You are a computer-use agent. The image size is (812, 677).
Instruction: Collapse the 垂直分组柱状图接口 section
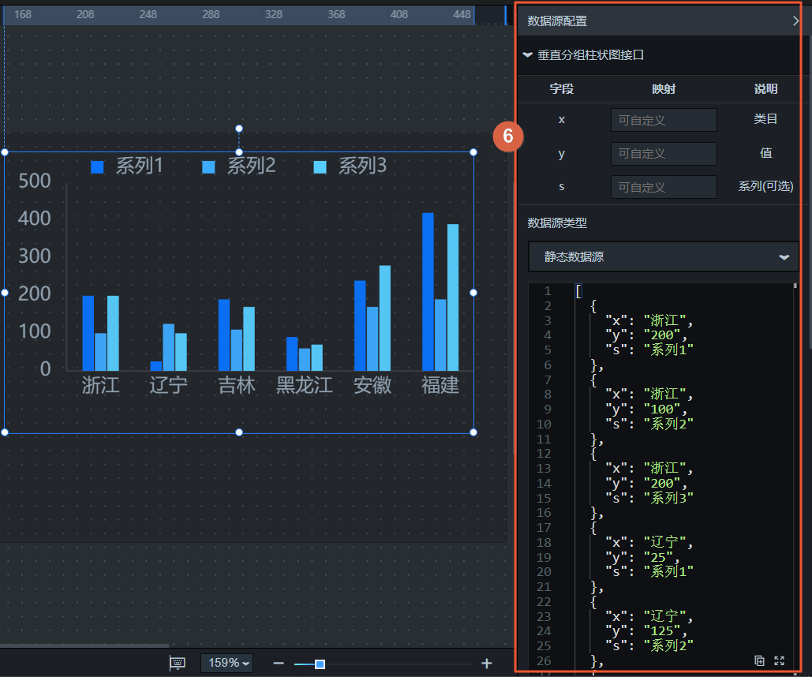(x=528, y=54)
